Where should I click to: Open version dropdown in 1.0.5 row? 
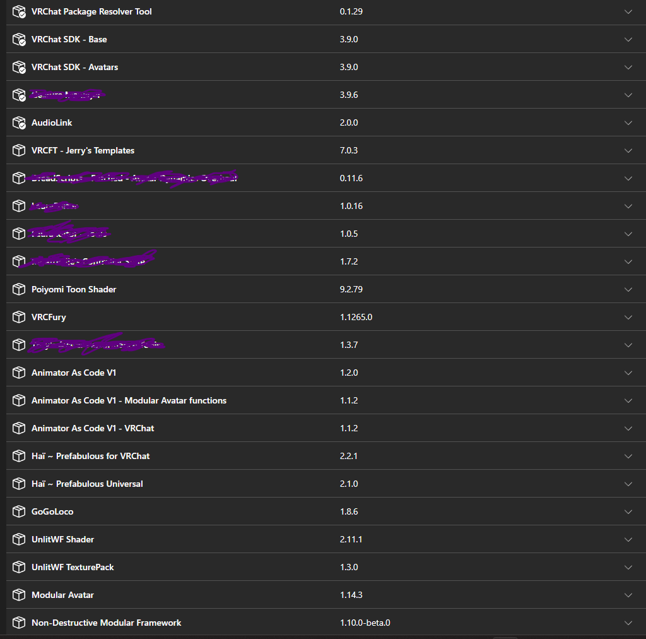(x=628, y=234)
